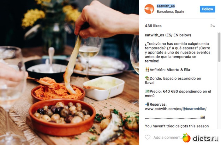Click the calçots food photo
Screen dimensions: 221x145
[69, 72]
